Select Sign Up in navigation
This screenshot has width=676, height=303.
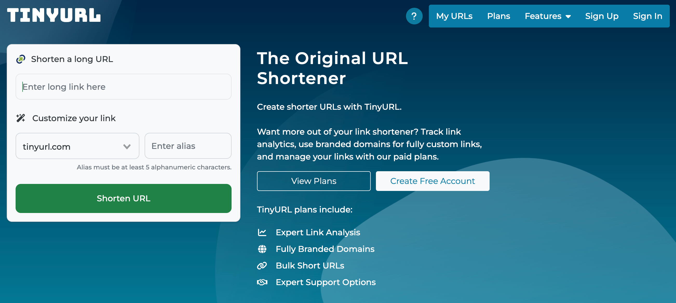[x=602, y=16]
